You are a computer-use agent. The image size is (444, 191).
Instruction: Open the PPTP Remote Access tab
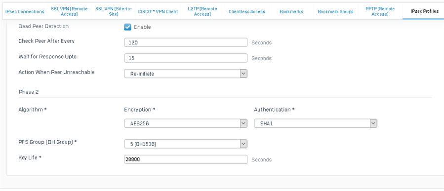[380, 12]
